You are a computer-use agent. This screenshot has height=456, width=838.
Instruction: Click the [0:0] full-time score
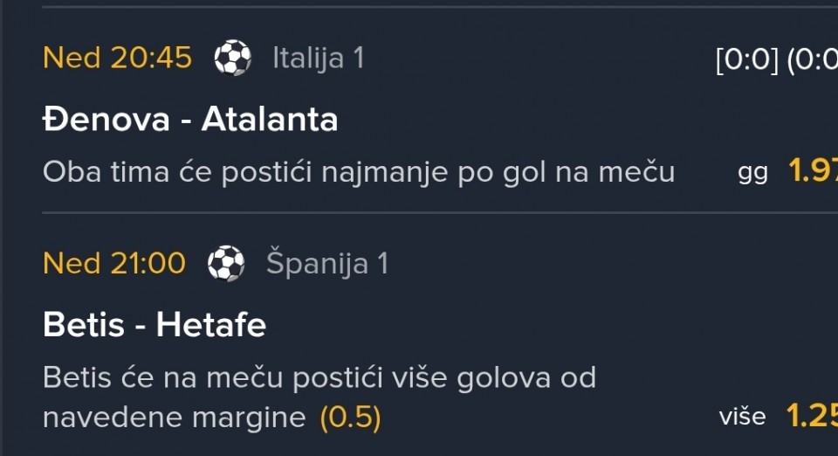[x=746, y=61]
